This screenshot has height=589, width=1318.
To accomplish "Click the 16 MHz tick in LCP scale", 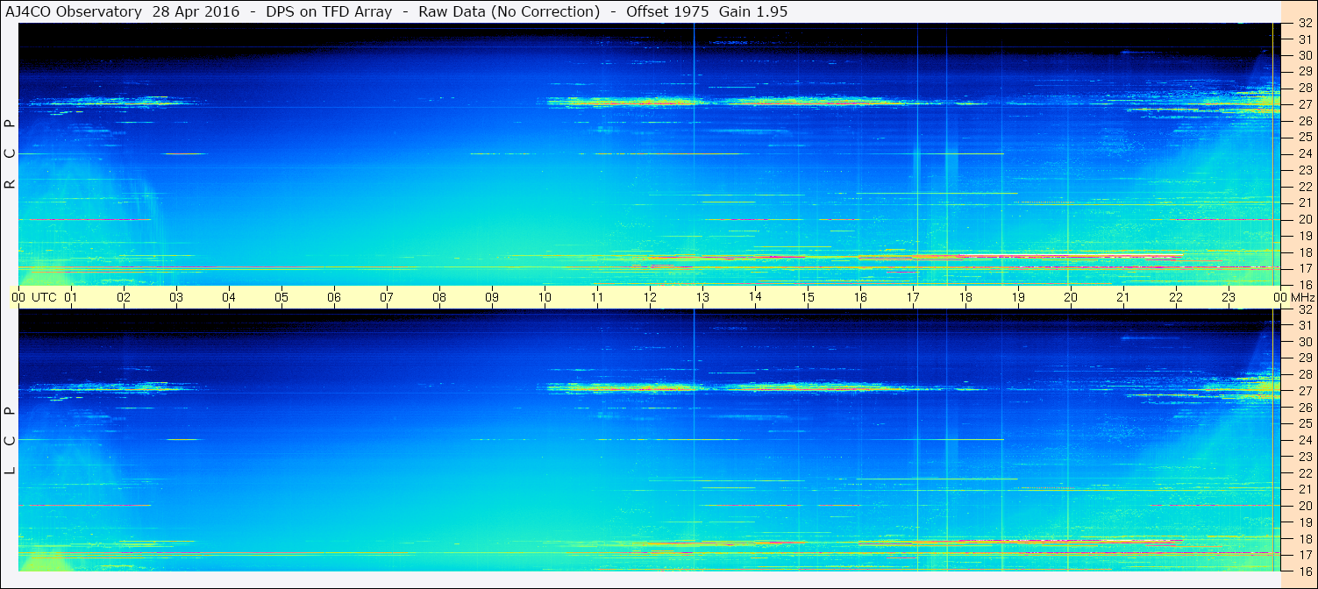I will tap(1304, 571).
